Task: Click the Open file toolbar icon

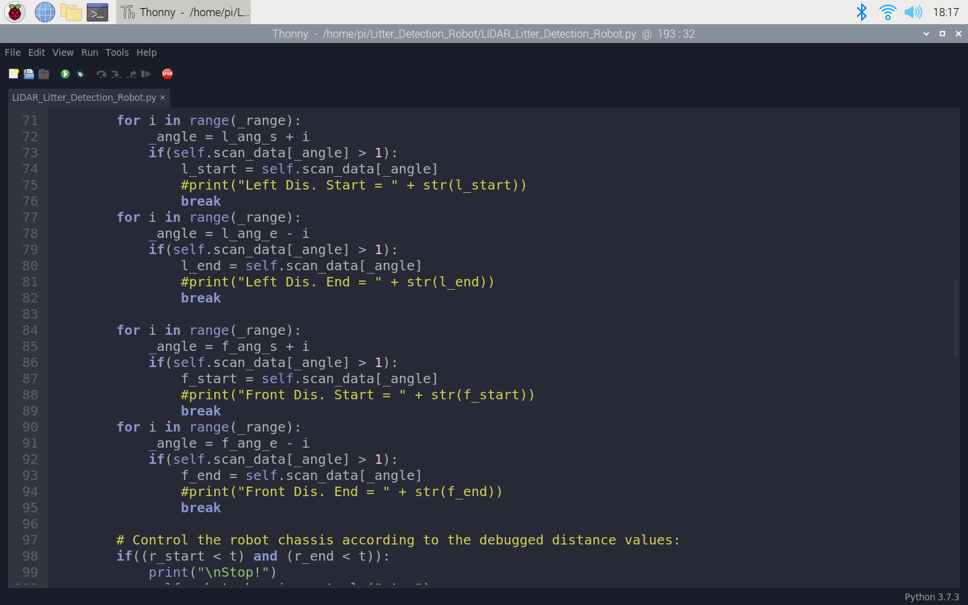Action: (x=29, y=74)
